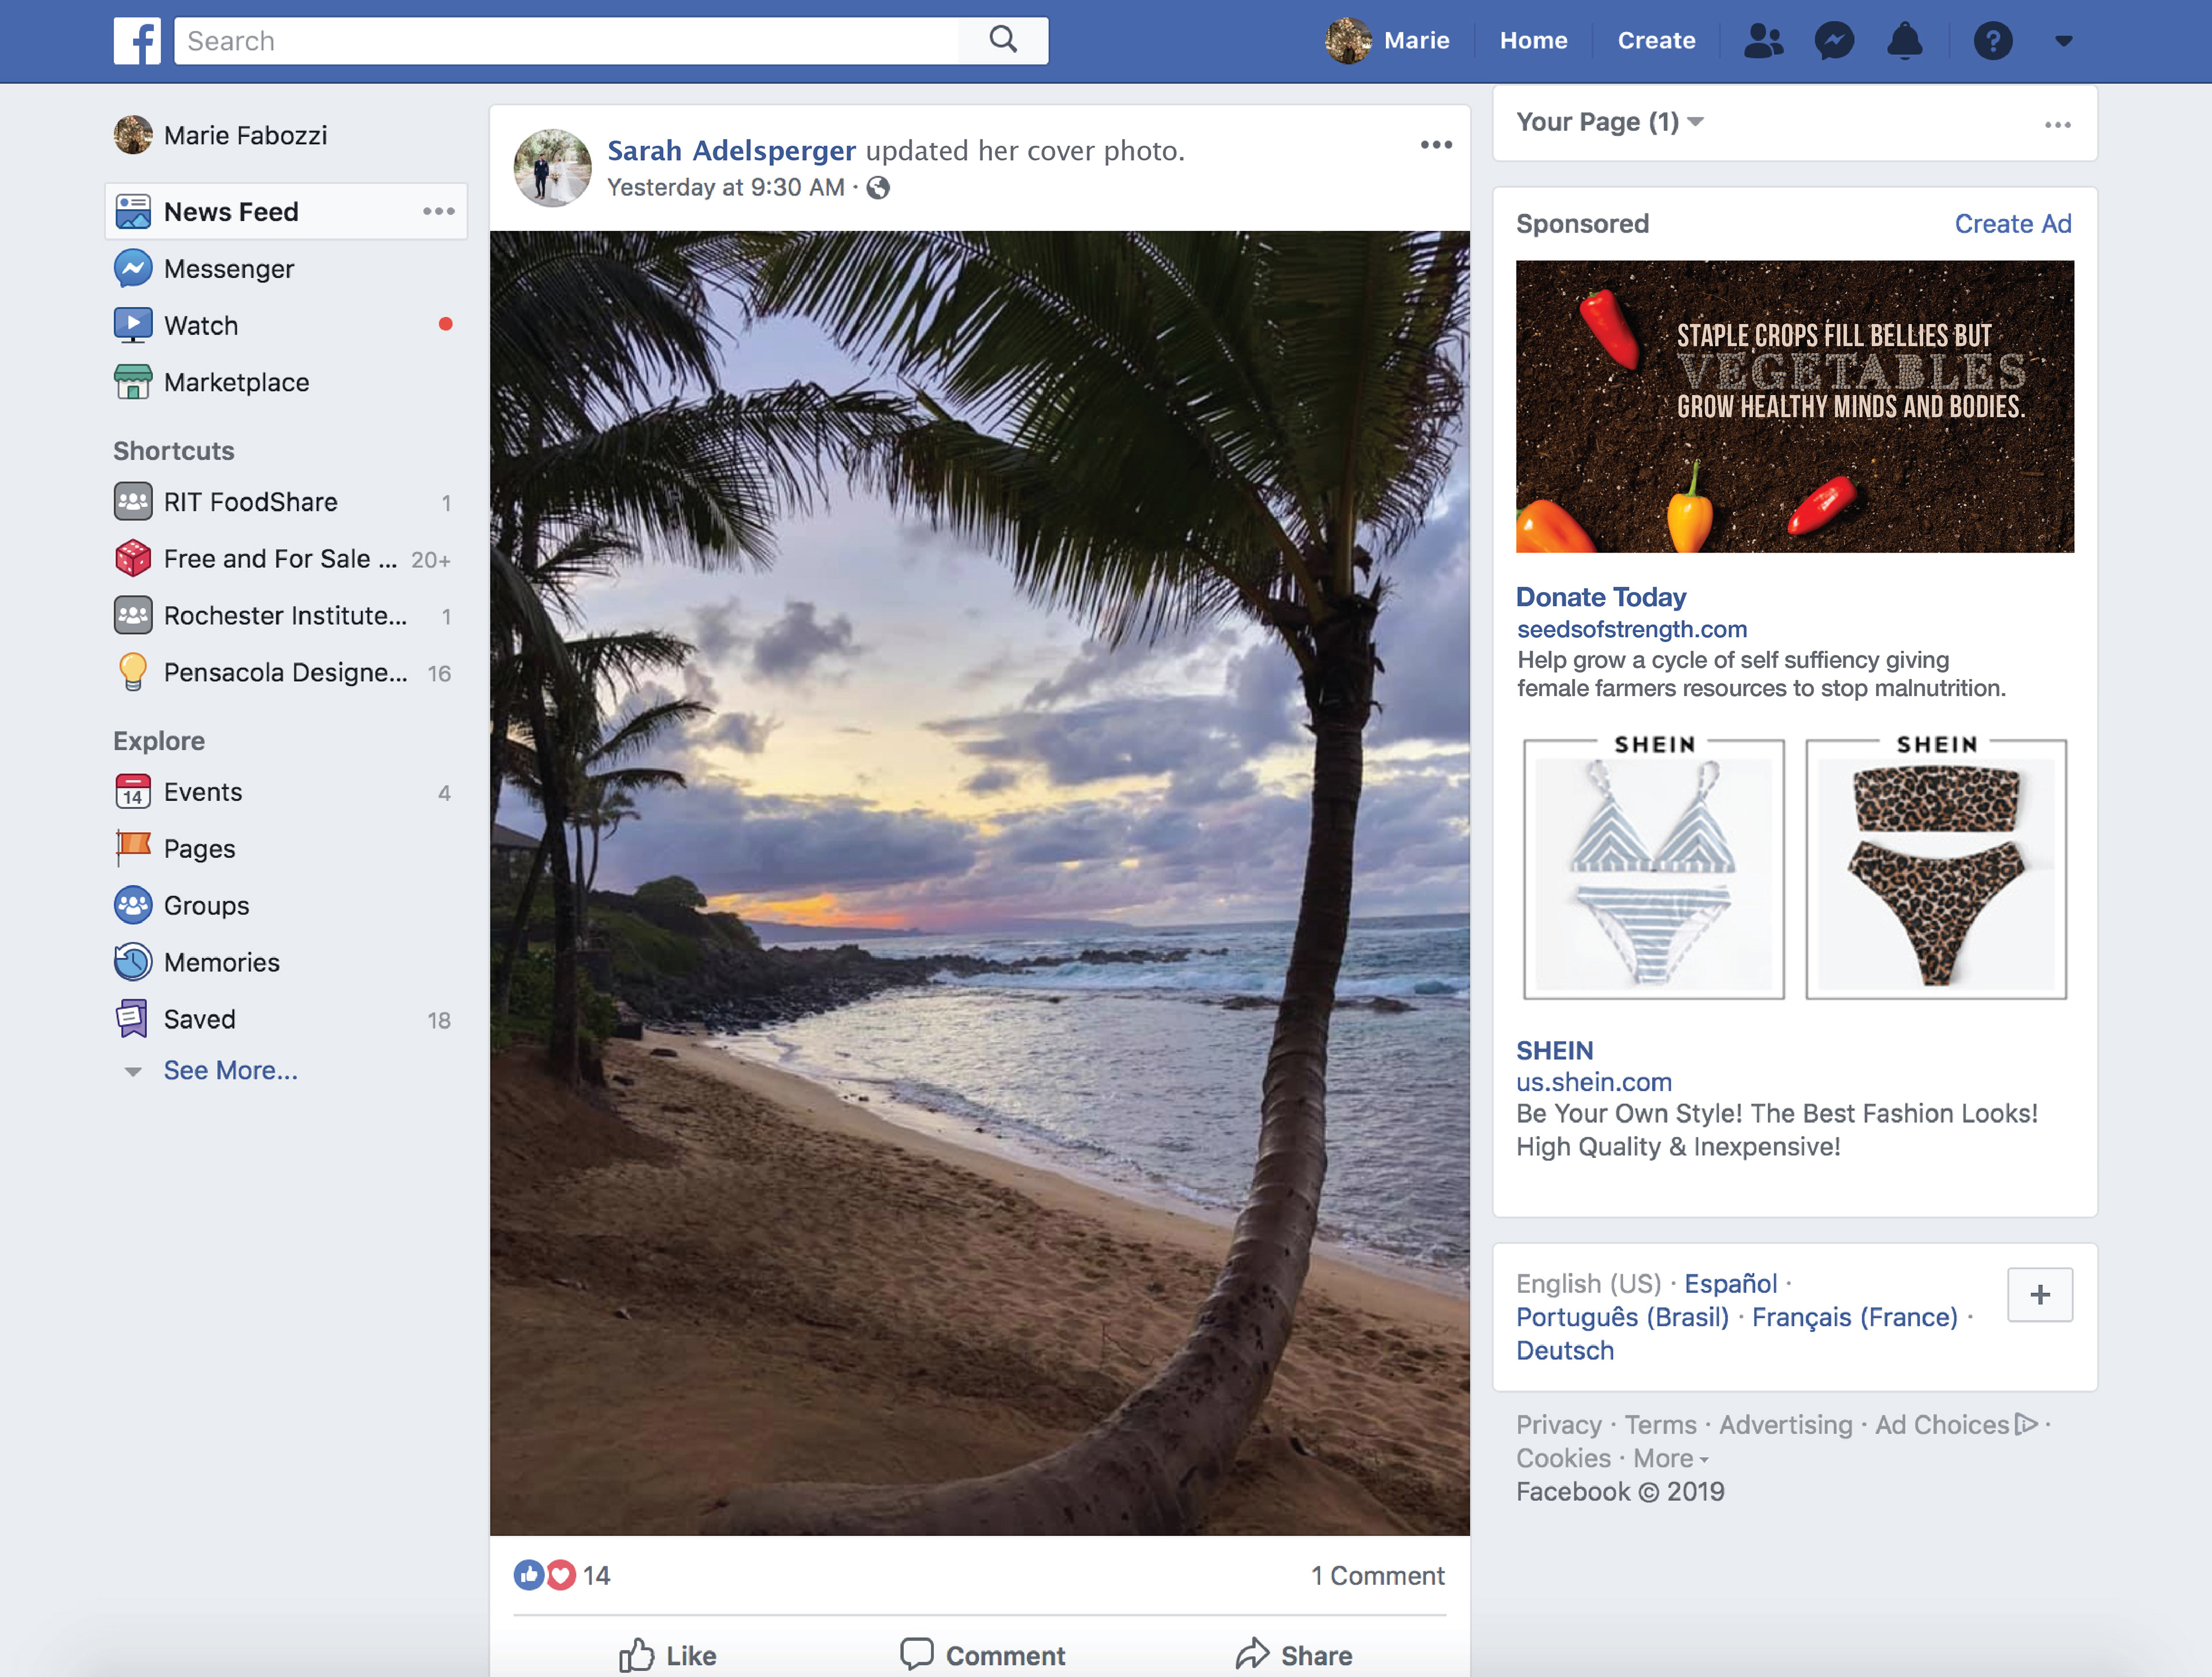Open the Your Page panel ellipsis menu
The height and width of the screenshot is (1677, 2212).
[2058, 125]
